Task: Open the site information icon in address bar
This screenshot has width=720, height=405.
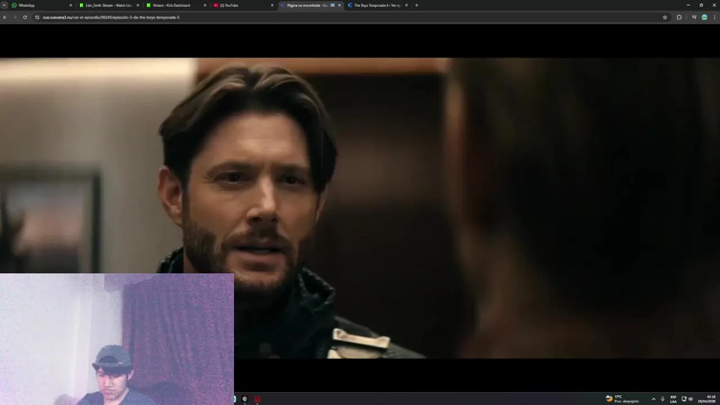Action: coord(37,17)
